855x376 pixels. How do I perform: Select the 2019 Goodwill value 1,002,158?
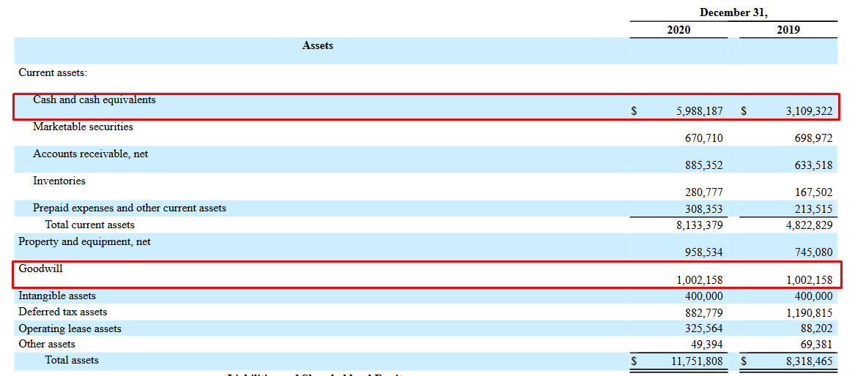click(x=809, y=280)
